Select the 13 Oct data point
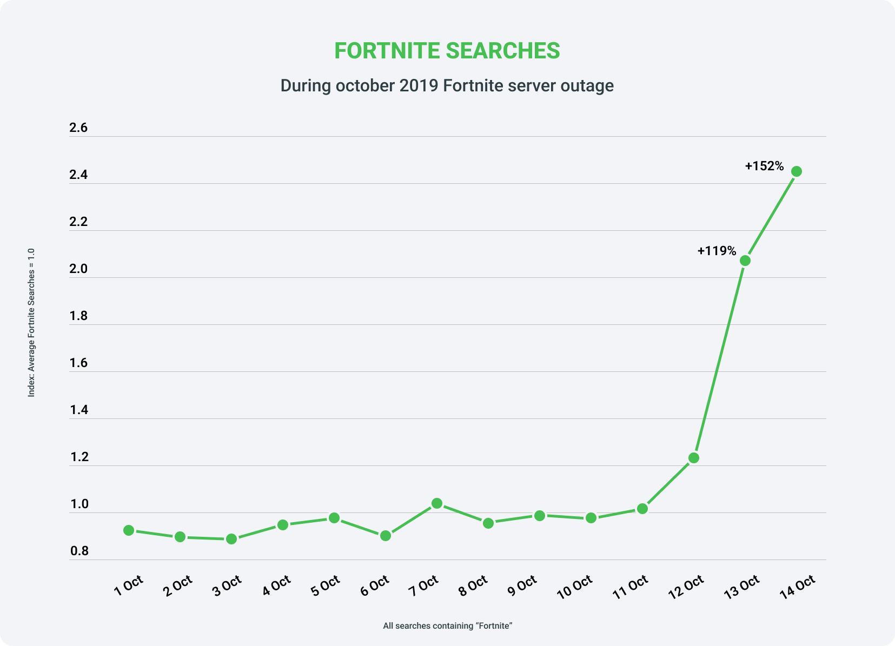Screen dimensions: 895x646 click(745, 261)
